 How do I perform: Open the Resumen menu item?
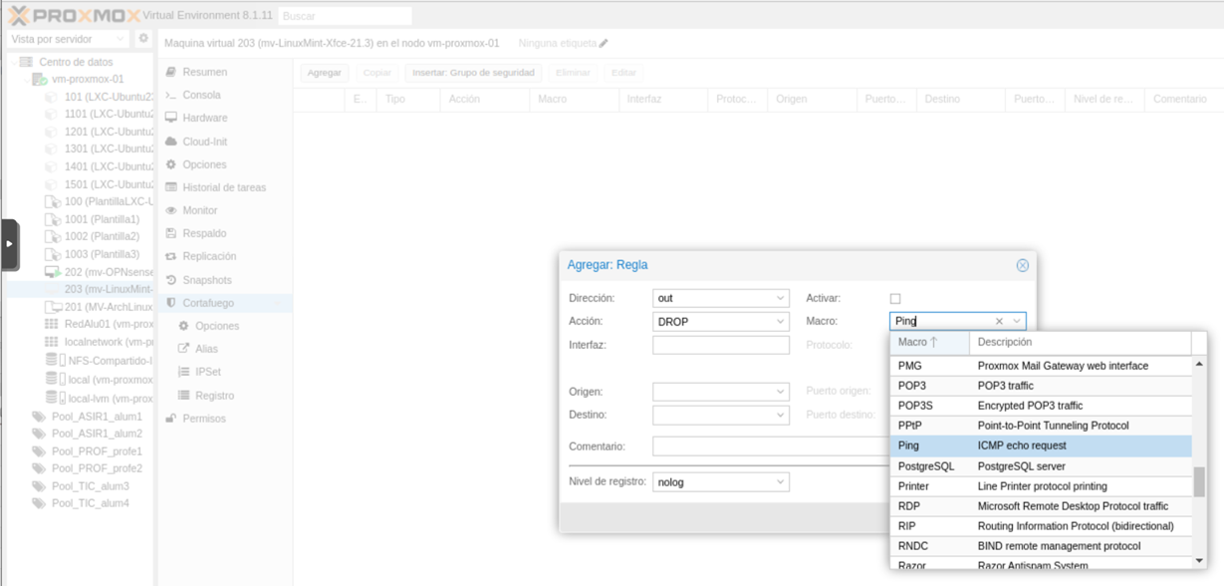(x=204, y=72)
